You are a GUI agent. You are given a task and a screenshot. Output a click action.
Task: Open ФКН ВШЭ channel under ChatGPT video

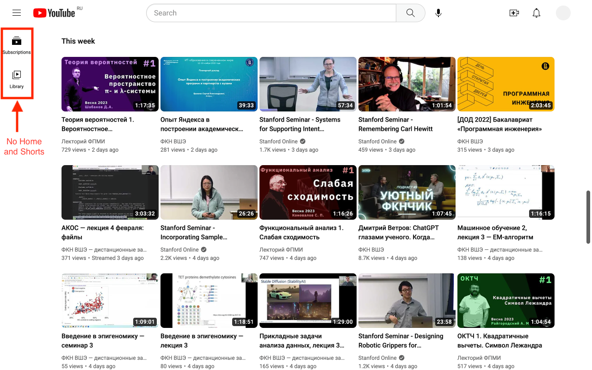click(371, 250)
